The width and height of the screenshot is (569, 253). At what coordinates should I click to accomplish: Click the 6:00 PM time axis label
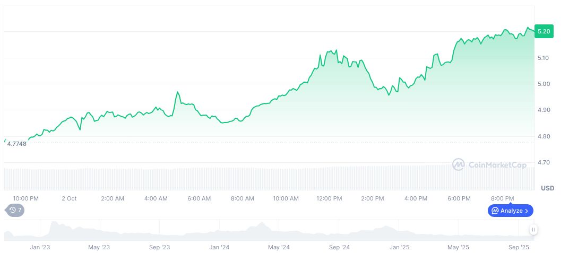click(459, 198)
